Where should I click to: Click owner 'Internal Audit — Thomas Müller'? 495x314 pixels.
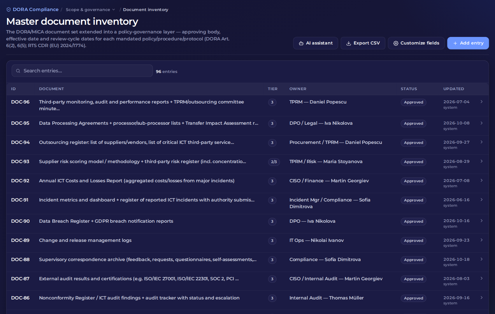327,298
